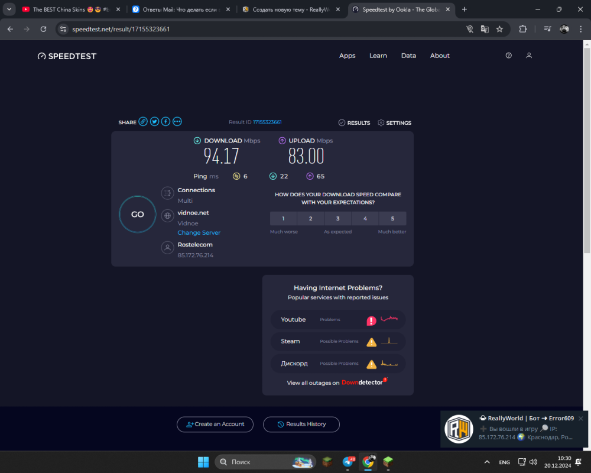Click the Change Server link
Viewport: 591px width, 473px height.
click(199, 233)
